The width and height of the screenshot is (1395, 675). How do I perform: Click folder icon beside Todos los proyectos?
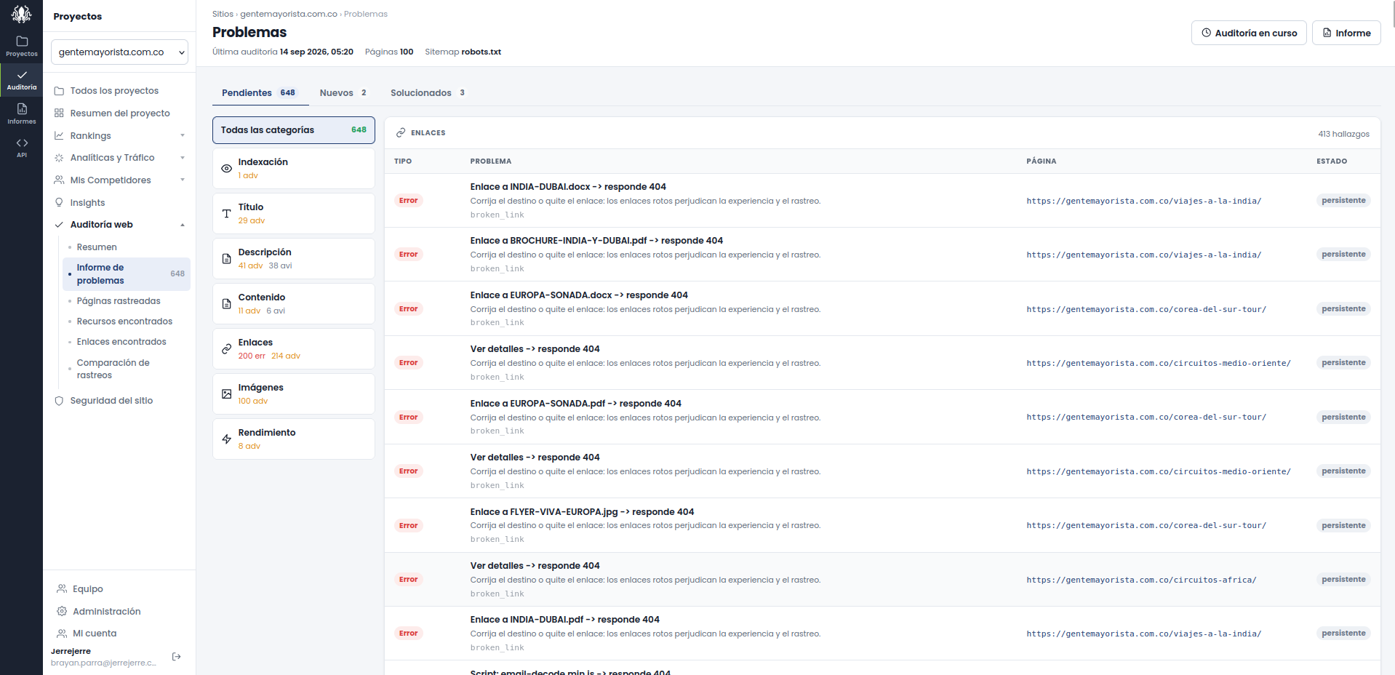(x=59, y=91)
